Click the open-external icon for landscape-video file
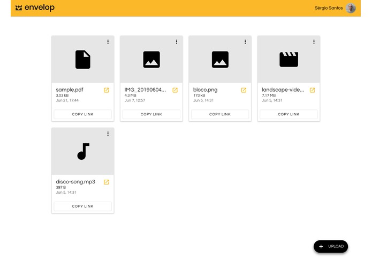Image resolution: width=372 pixels, height=265 pixels. [x=312, y=90]
